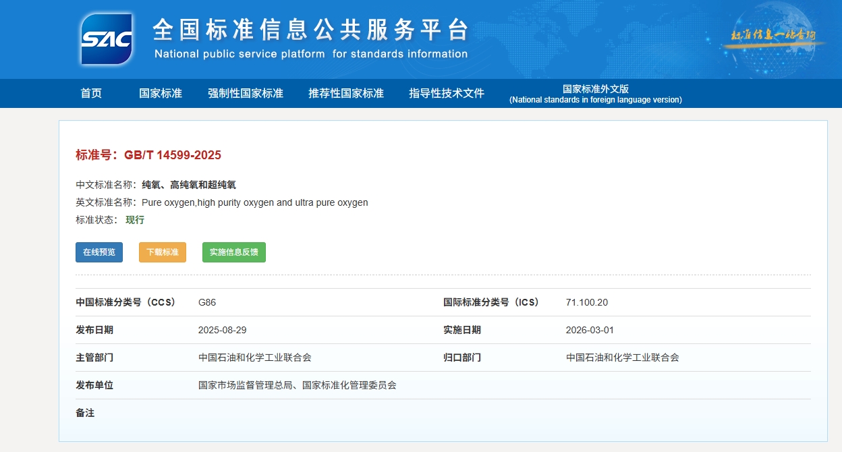Image resolution: width=842 pixels, height=452 pixels.
Task: Select the standard number GB/T 14599-2025
Action: click(173, 155)
